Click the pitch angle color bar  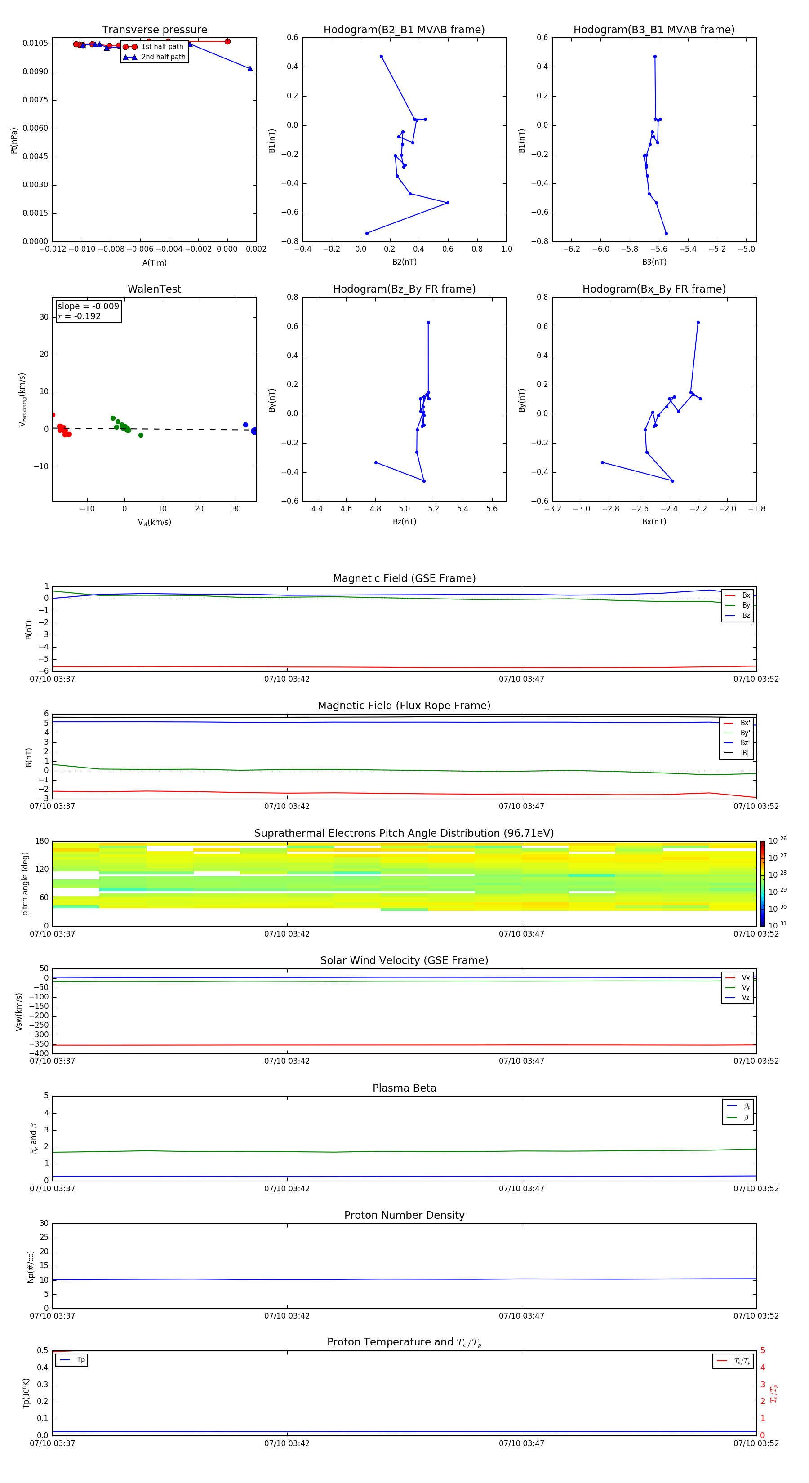762,884
